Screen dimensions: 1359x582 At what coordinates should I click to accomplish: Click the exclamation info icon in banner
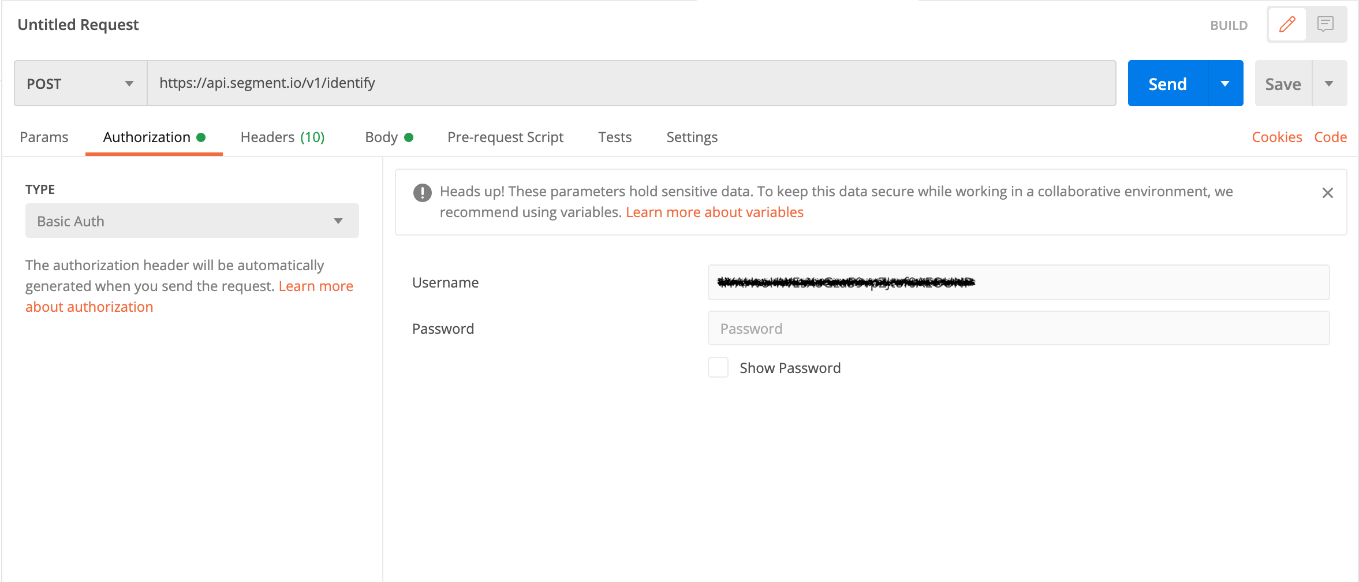point(423,192)
